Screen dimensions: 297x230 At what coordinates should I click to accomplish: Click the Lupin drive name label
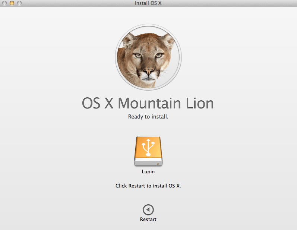coord(148,172)
